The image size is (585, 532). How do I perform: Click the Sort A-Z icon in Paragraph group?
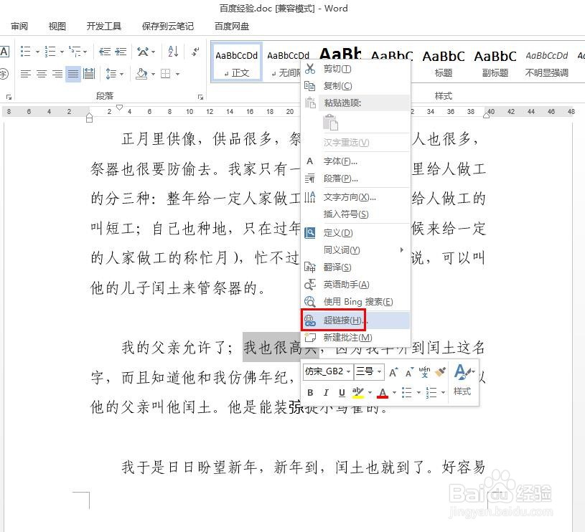point(172,52)
